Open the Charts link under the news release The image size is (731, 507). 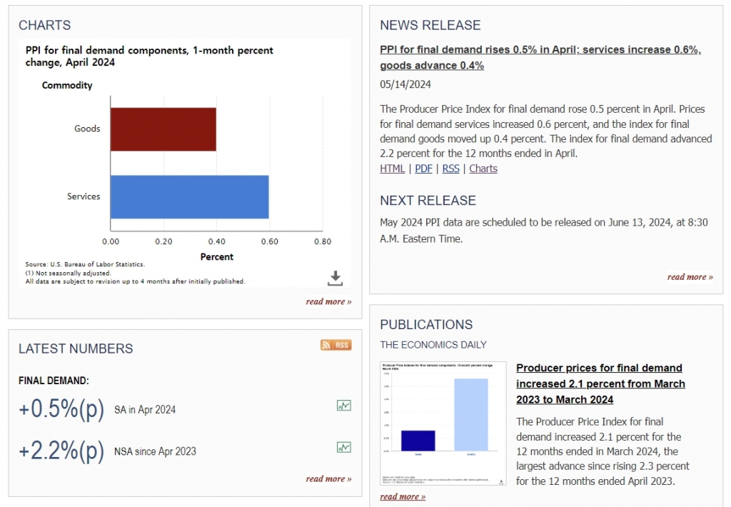pos(483,169)
